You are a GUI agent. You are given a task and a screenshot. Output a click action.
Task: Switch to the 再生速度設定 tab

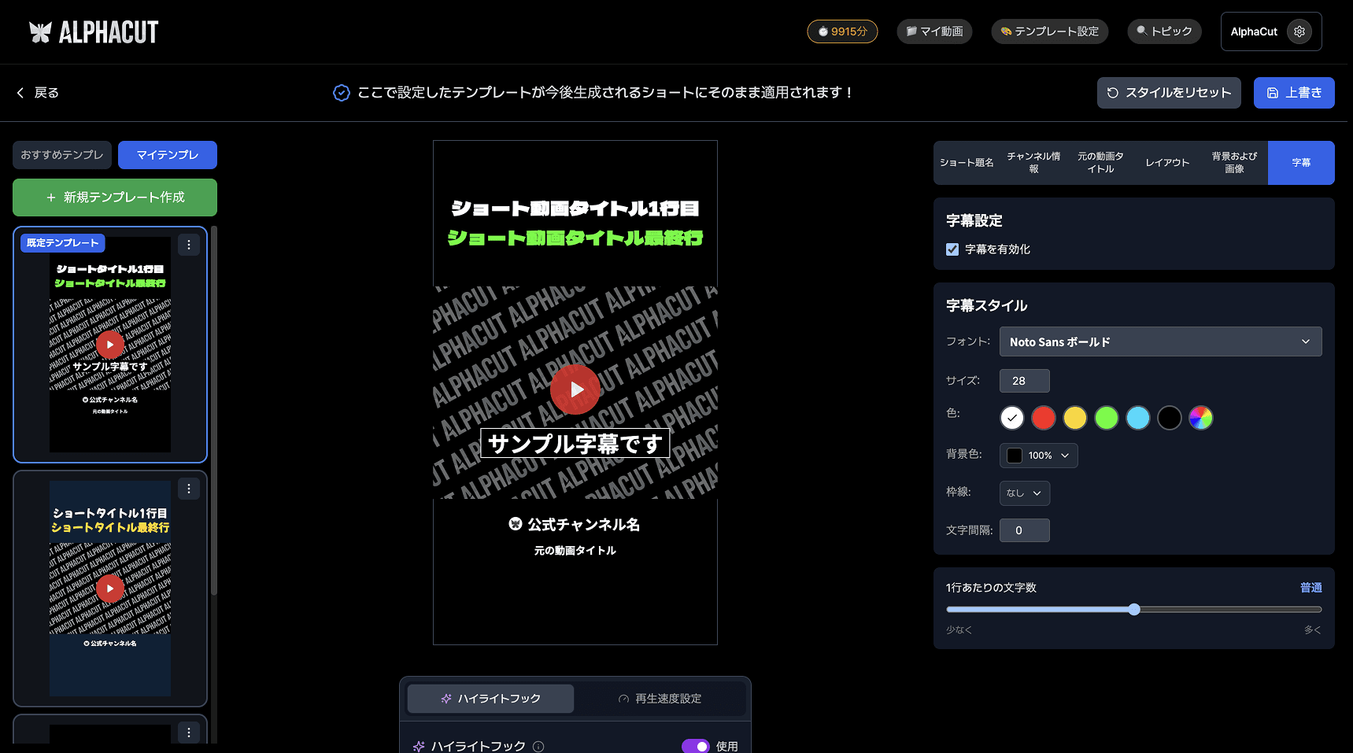point(661,698)
